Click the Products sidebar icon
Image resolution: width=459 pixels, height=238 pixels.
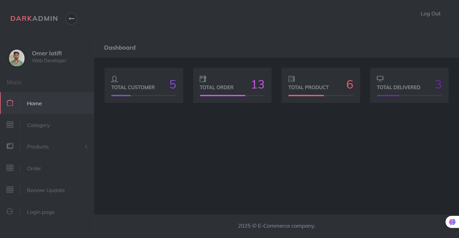click(10, 146)
